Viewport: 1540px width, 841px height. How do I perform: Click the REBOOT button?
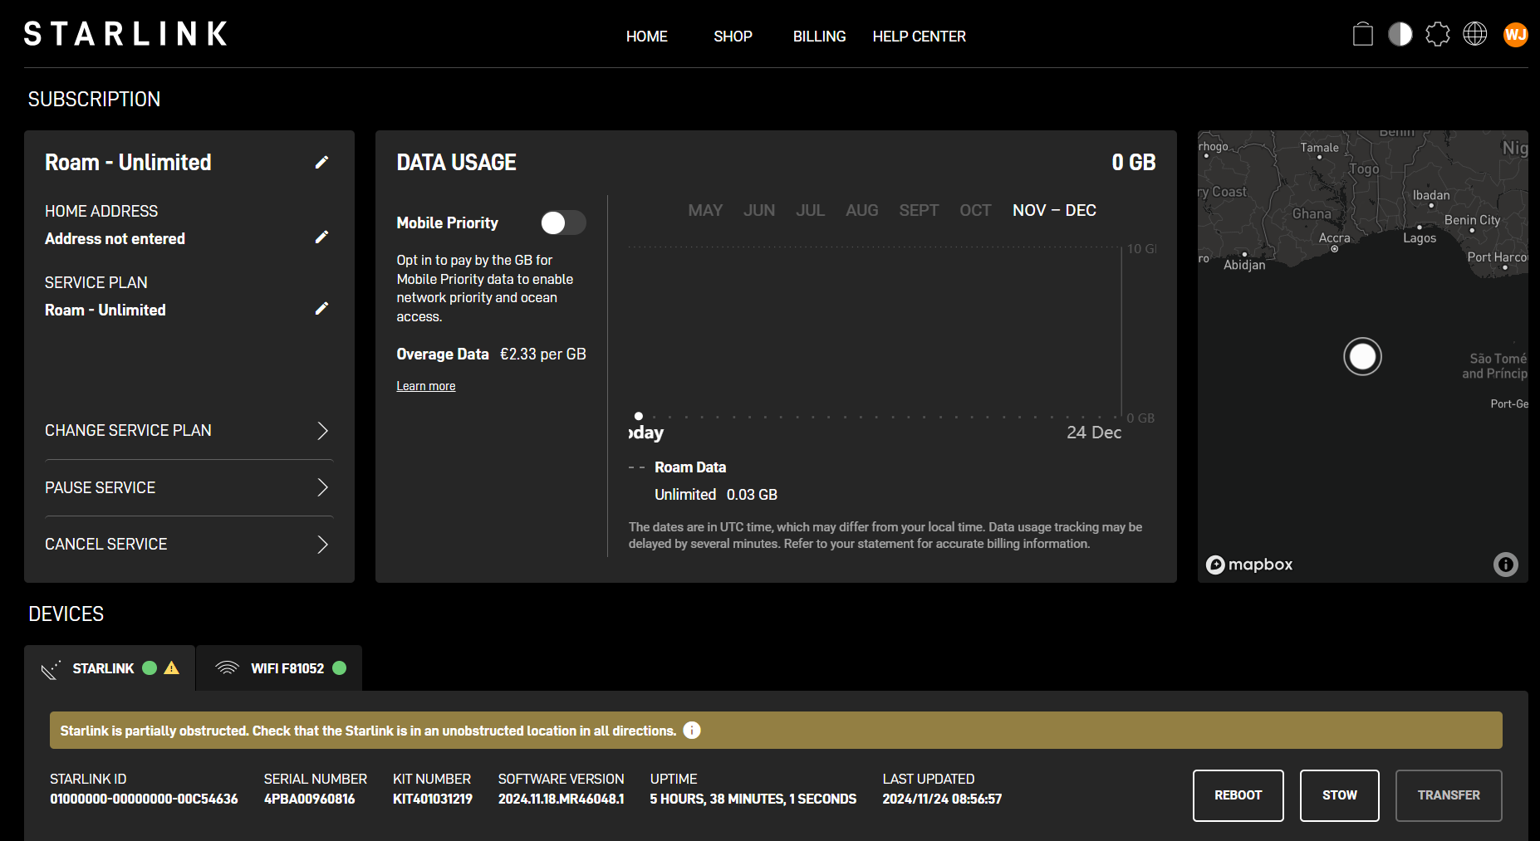[1238, 795]
